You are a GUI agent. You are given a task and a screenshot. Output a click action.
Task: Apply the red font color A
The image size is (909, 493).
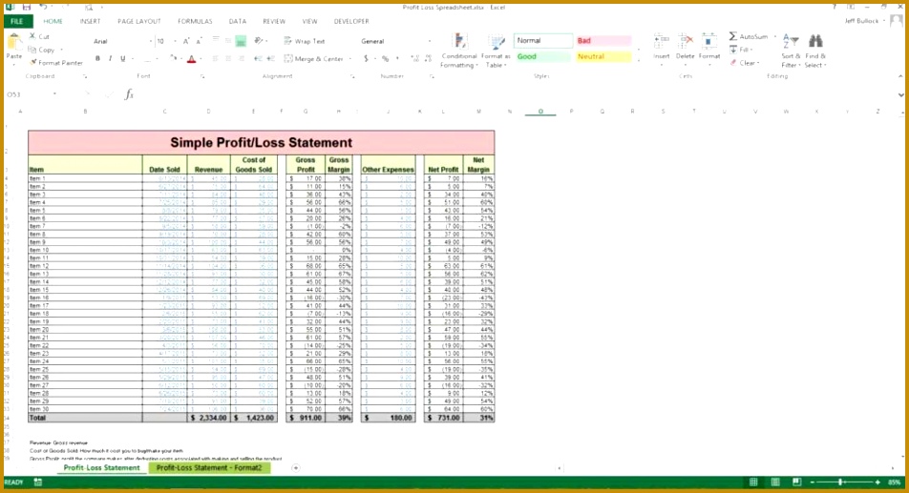[191, 58]
